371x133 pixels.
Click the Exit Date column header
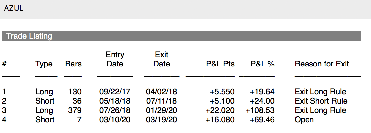coord(162,59)
